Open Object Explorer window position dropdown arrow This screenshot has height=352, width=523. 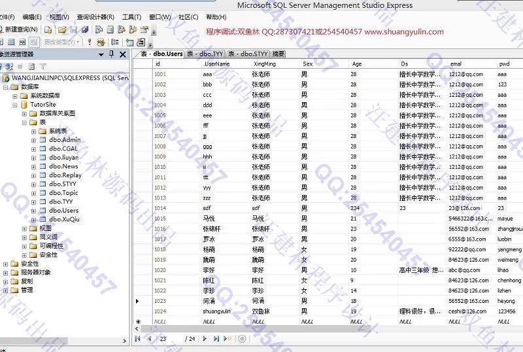coord(101,54)
